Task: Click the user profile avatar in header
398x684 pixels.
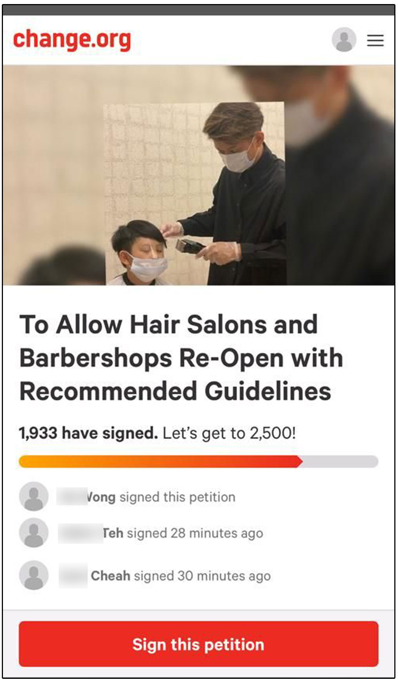Action: (x=344, y=39)
